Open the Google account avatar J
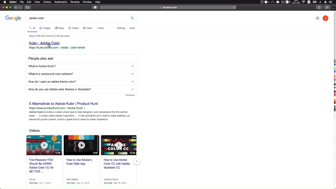Viewport: 336px width, 189px height. tap(325, 18)
